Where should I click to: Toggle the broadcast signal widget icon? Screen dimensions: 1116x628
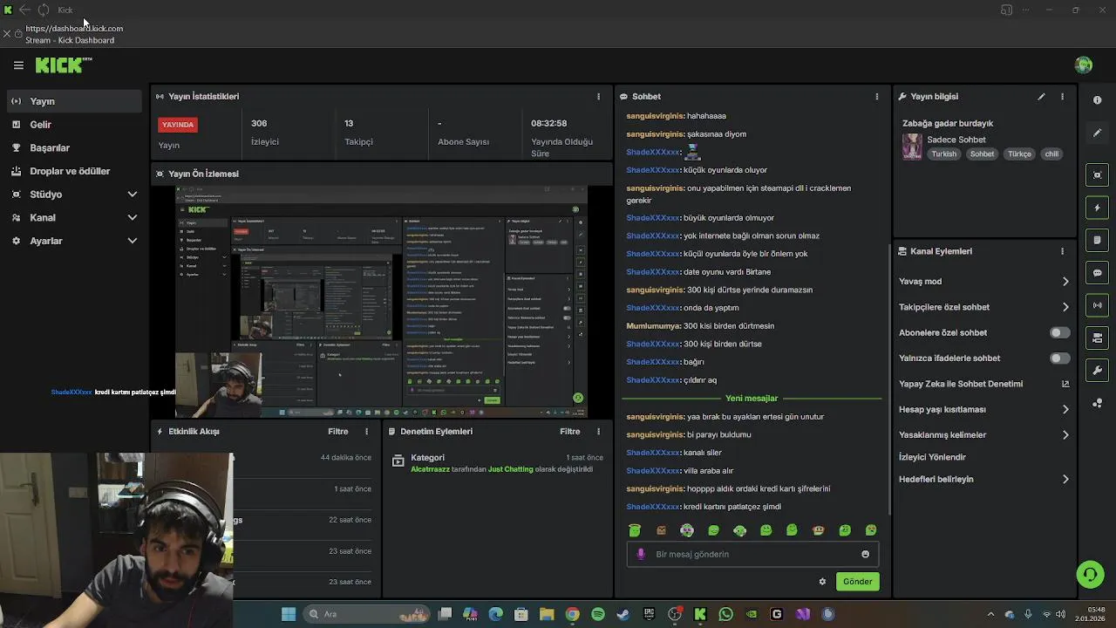tap(1097, 305)
